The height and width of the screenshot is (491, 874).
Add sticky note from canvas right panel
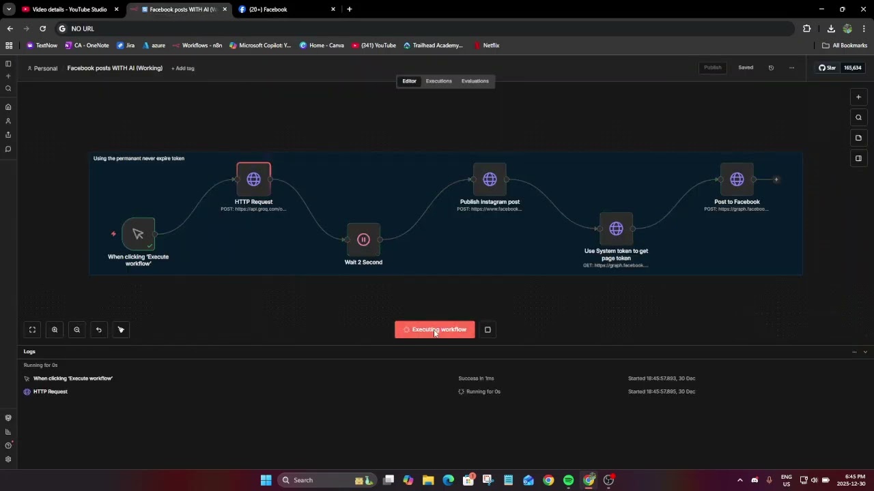858,138
